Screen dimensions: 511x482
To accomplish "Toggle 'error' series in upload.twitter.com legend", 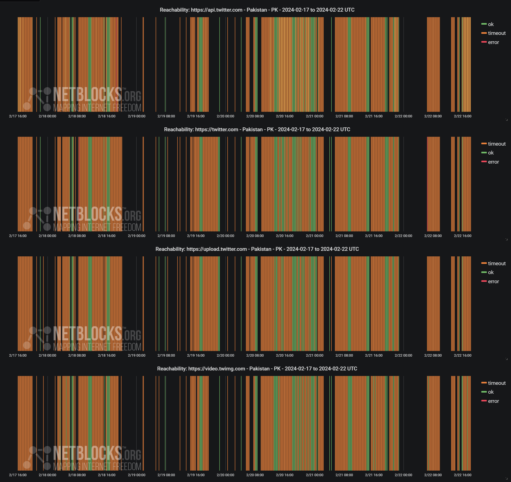I will tap(493, 282).
